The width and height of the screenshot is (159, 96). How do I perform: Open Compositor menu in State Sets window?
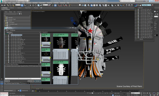pos(13,30)
